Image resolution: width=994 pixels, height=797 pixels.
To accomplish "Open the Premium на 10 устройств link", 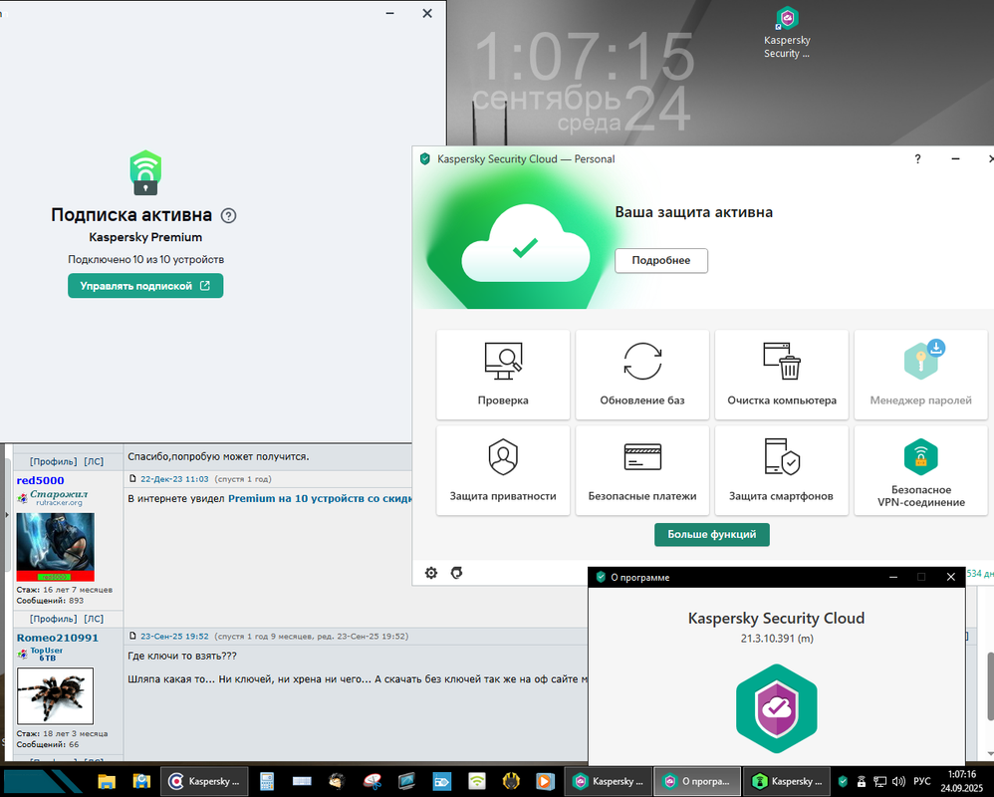I will pos(320,498).
